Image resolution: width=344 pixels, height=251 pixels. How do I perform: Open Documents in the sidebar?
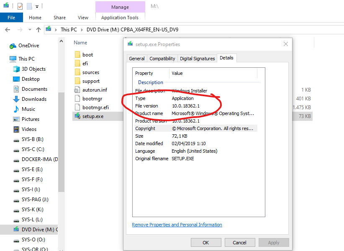coord(34,89)
